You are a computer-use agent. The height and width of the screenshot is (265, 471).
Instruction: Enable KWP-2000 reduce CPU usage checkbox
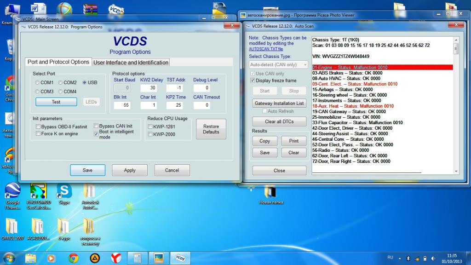pos(150,134)
